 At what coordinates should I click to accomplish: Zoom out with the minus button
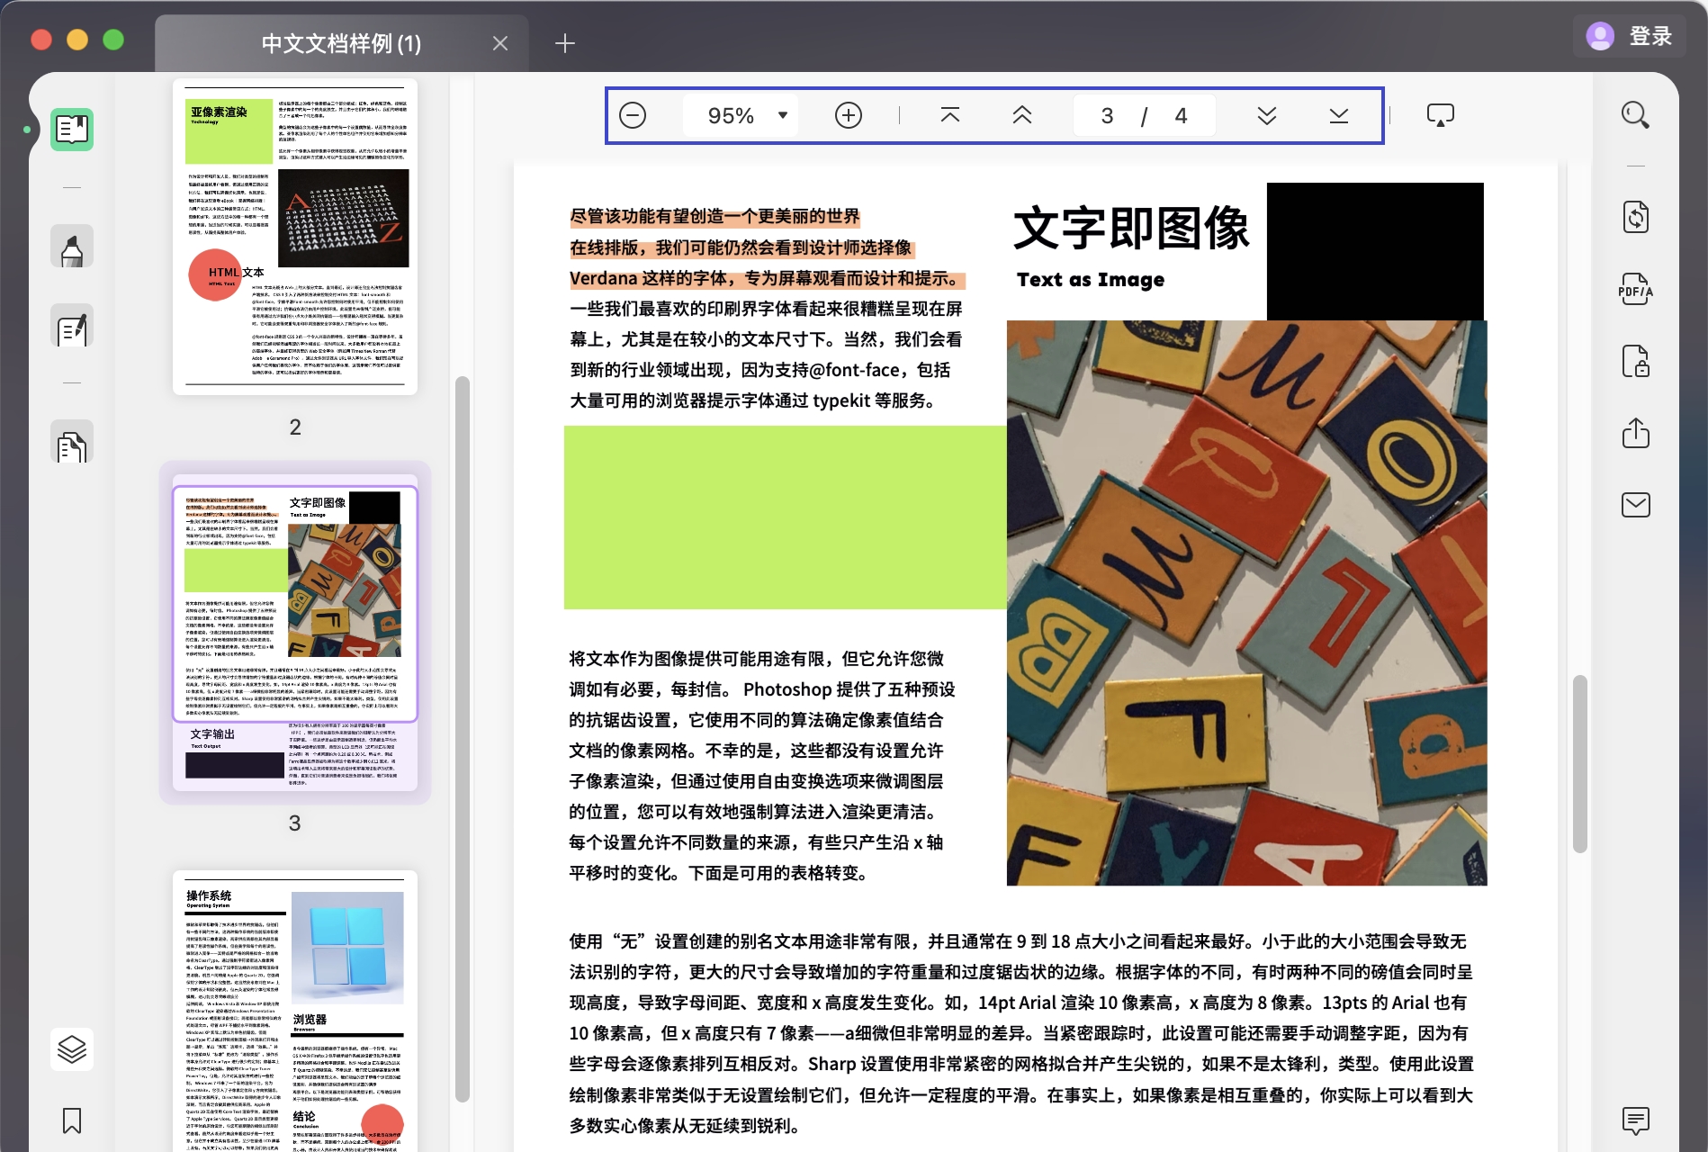[633, 115]
